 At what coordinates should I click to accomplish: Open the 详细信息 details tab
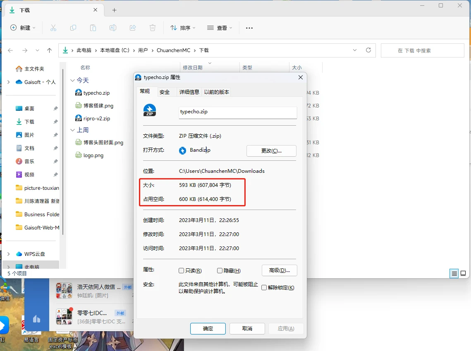coord(189,92)
